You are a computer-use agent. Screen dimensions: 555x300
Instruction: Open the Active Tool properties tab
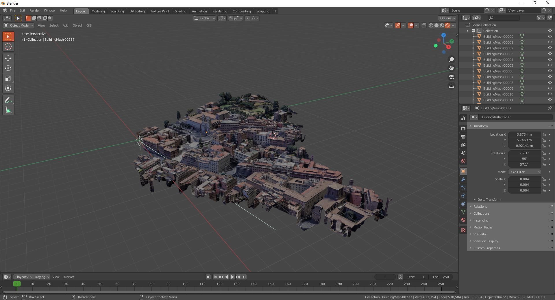click(463, 118)
